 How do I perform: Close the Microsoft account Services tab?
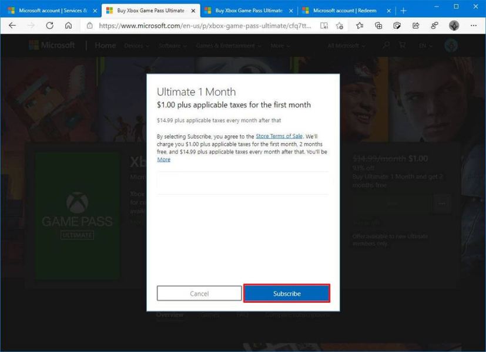[x=95, y=11]
